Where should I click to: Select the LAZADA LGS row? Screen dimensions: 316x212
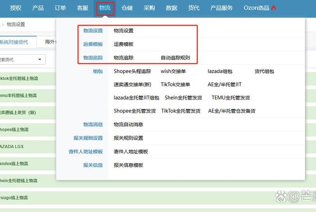pos(28,147)
